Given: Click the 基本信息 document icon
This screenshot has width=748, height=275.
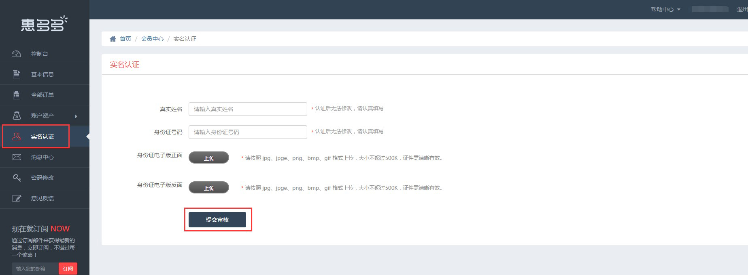Looking at the screenshot, I should click(x=16, y=74).
